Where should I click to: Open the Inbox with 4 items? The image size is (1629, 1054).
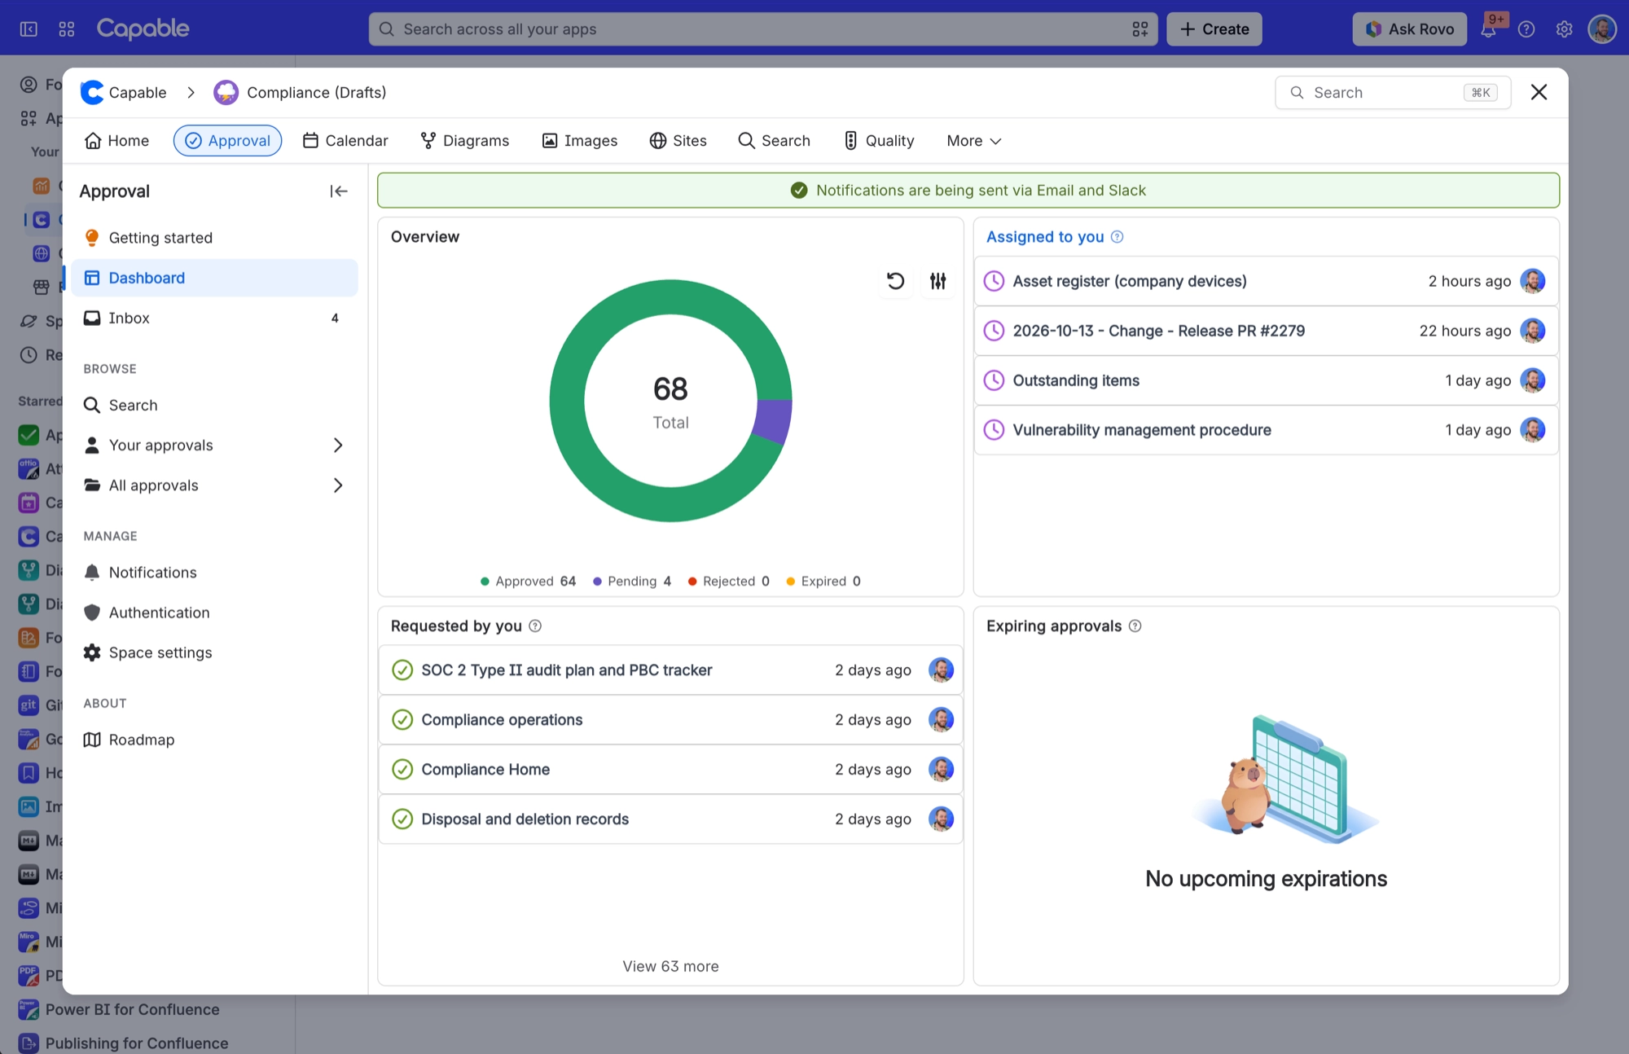click(x=214, y=318)
